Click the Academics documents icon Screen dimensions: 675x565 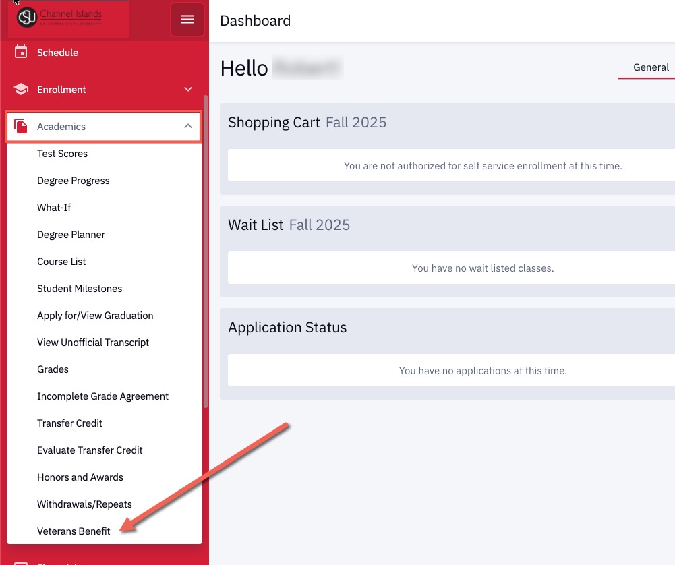click(21, 126)
